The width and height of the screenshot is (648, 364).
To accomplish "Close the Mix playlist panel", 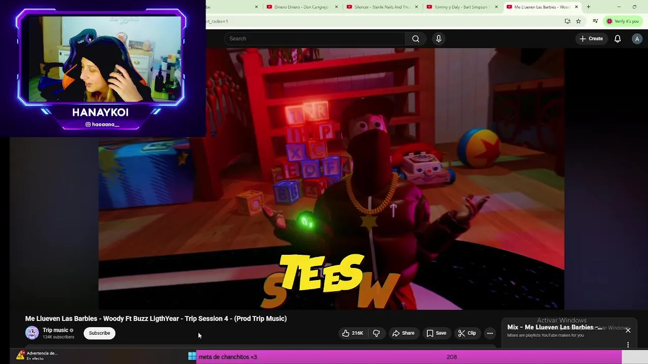I will point(628,330).
